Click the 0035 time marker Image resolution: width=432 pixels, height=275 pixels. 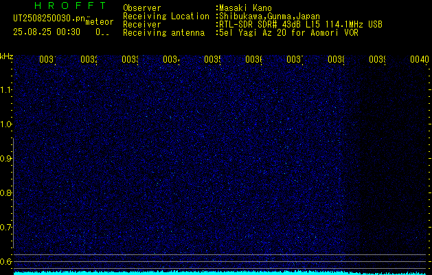coord(212,60)
